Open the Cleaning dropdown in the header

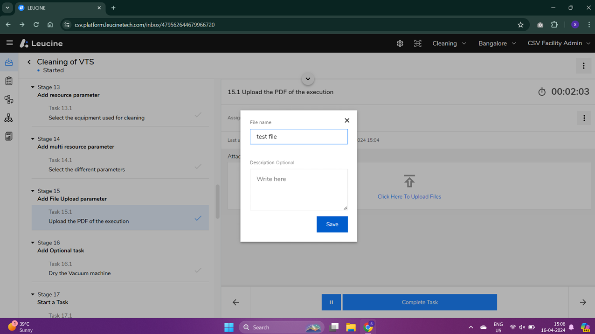point(449,43)
